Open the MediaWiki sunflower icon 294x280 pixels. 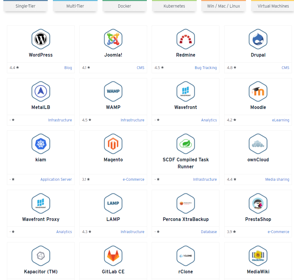pyautogui.click(x=258, y=256)
